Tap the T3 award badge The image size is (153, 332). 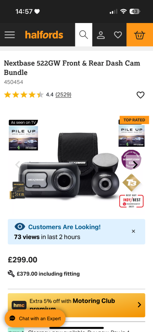[x=131, y=183]
